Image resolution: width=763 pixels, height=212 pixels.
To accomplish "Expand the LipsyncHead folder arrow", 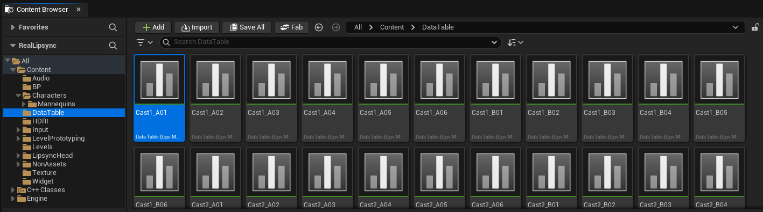I will point(19,156).
